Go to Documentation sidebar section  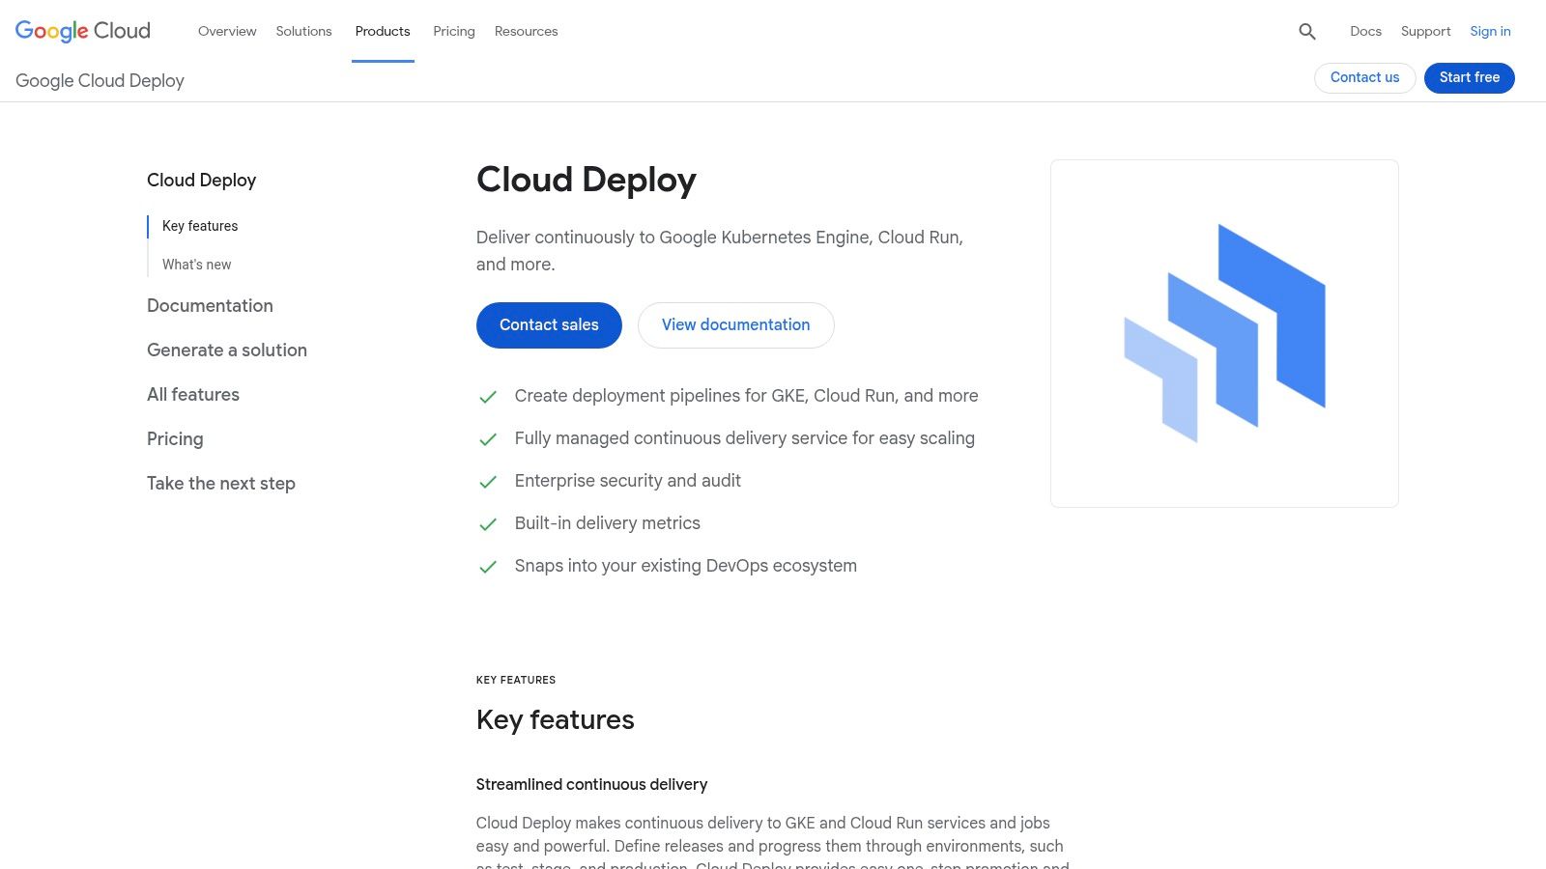tap(210, 306)
